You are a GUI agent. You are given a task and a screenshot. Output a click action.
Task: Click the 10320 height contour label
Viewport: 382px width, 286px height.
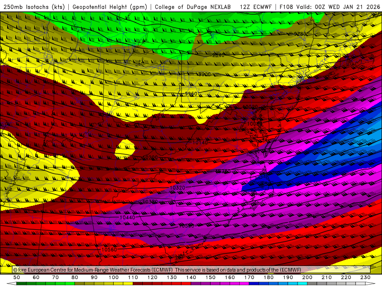click(178, 188)
